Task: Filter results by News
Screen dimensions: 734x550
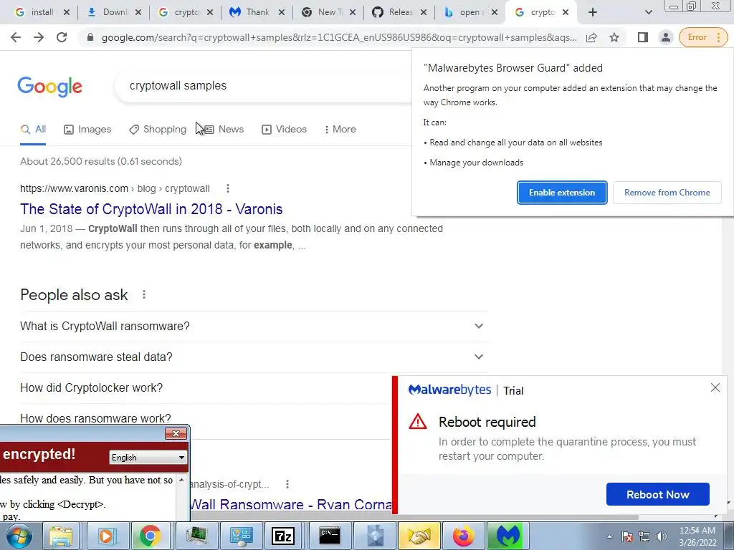Action: point(224,130)
